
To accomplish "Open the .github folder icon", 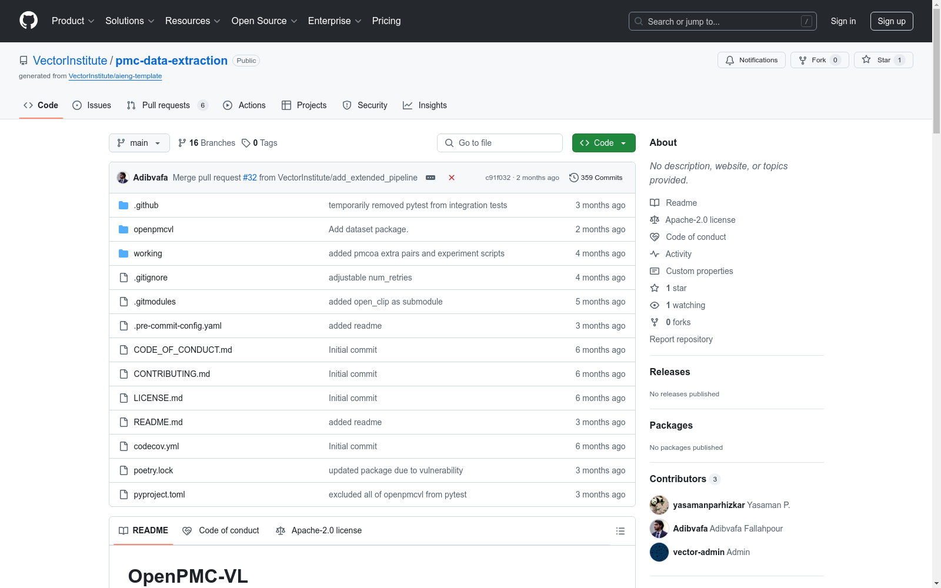I will point(124,205).
